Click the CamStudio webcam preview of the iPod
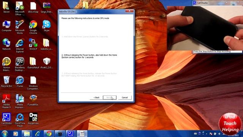 point(205,28)
